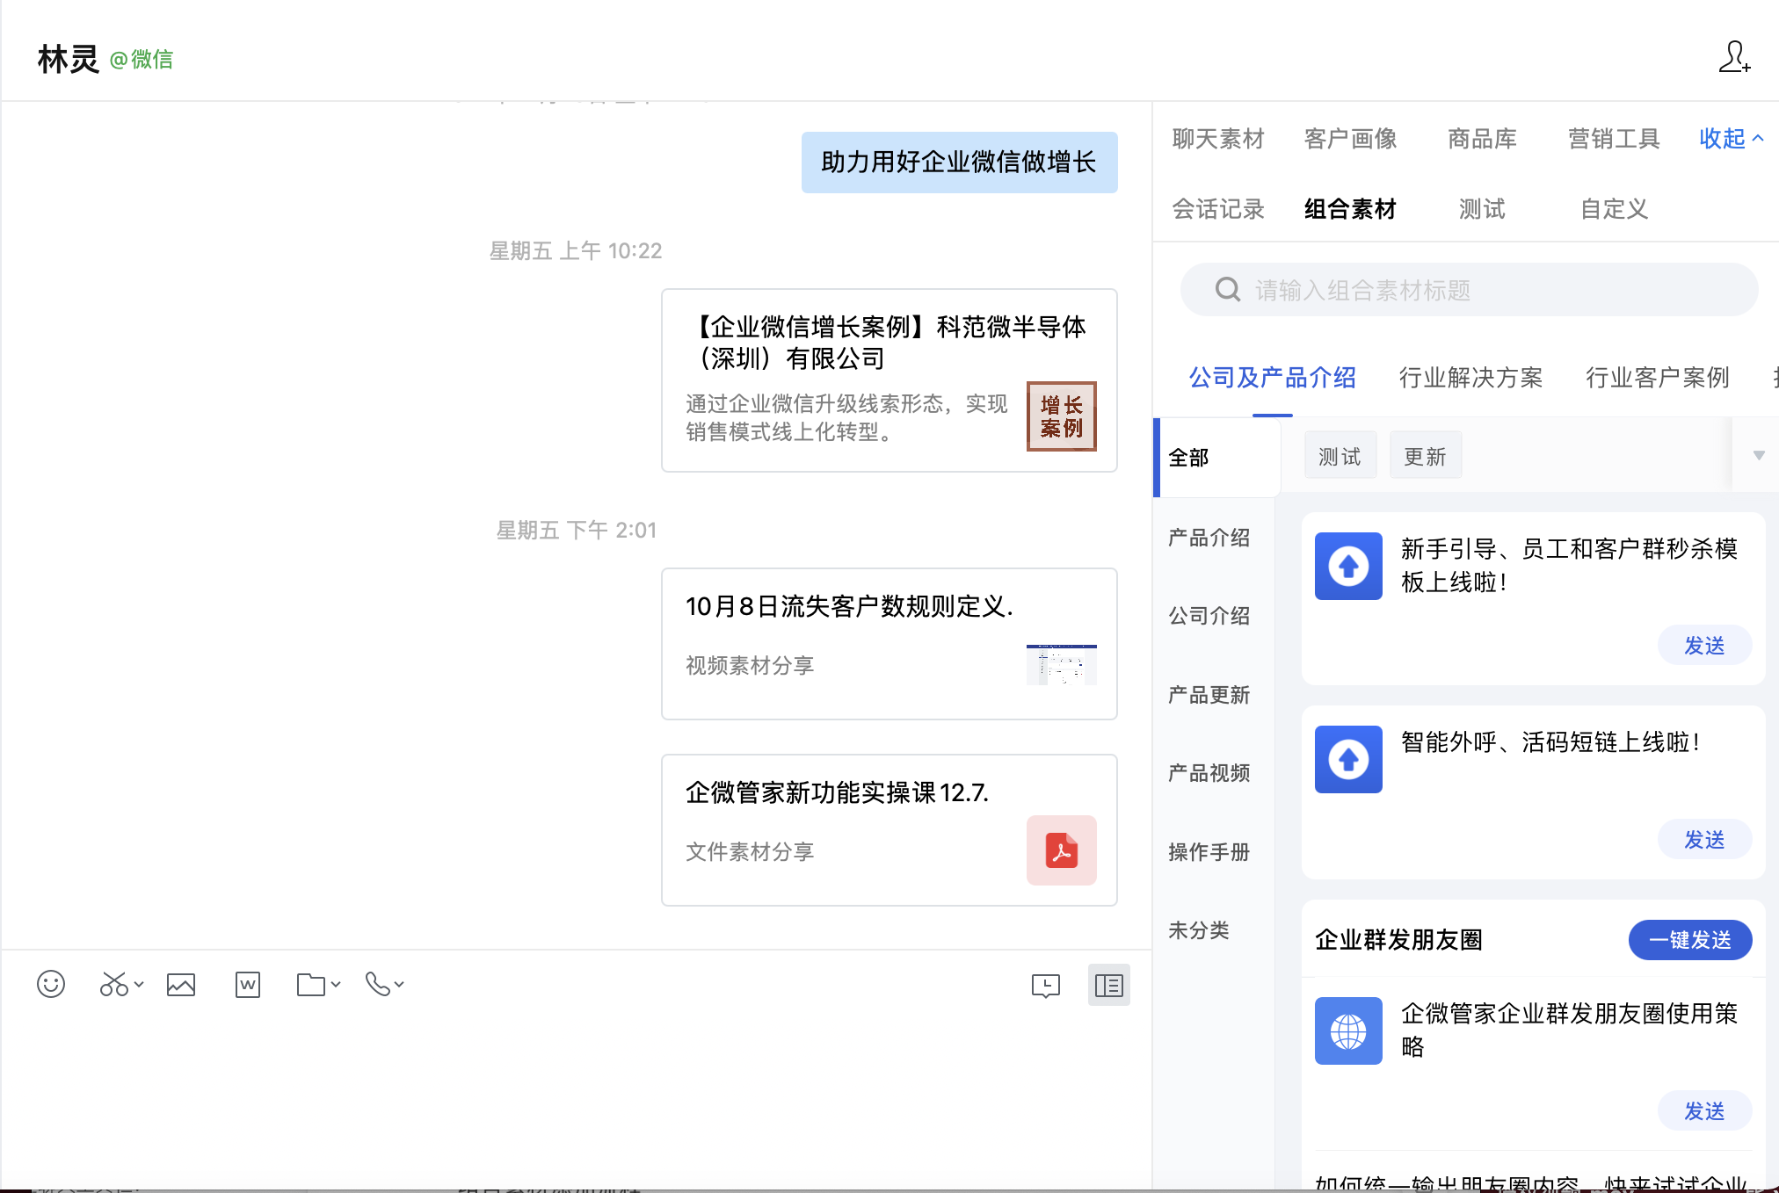This screenshot has height=1193, width=1779.
Task: Send the 新手引导 秒杀模板 material
Action: 1704,646
